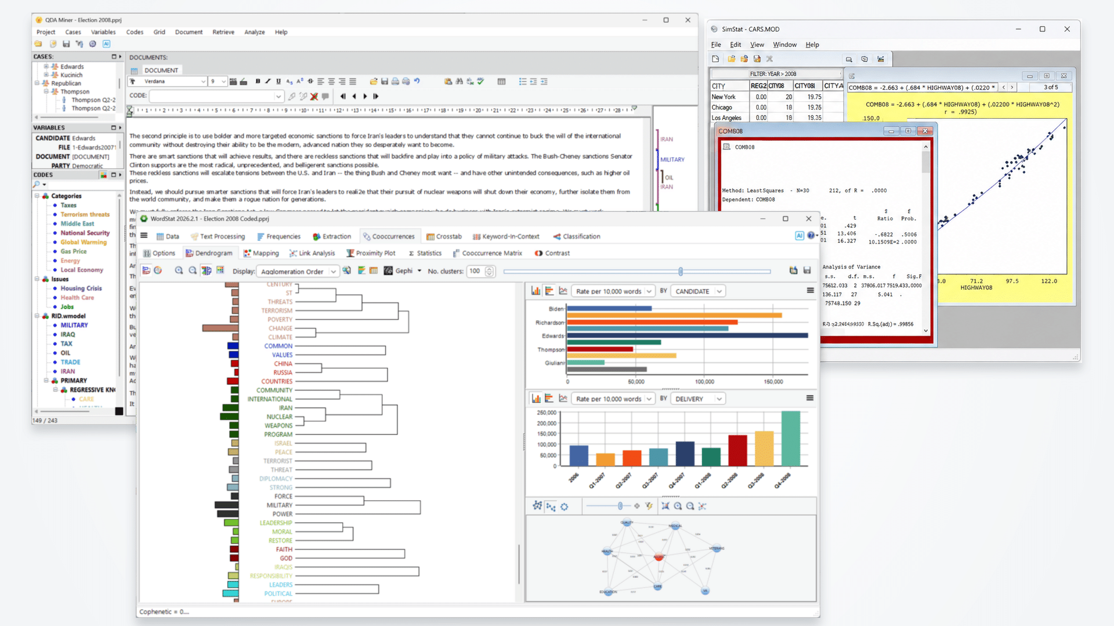Select the Terrorism threats code

[85, 214]
